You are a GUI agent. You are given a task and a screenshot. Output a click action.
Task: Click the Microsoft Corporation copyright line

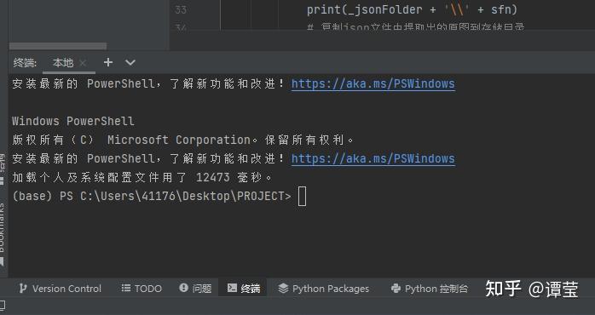click(182, 140)
